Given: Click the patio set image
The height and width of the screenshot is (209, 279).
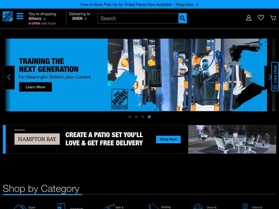Looking at the screenshot, I should 232,139.
